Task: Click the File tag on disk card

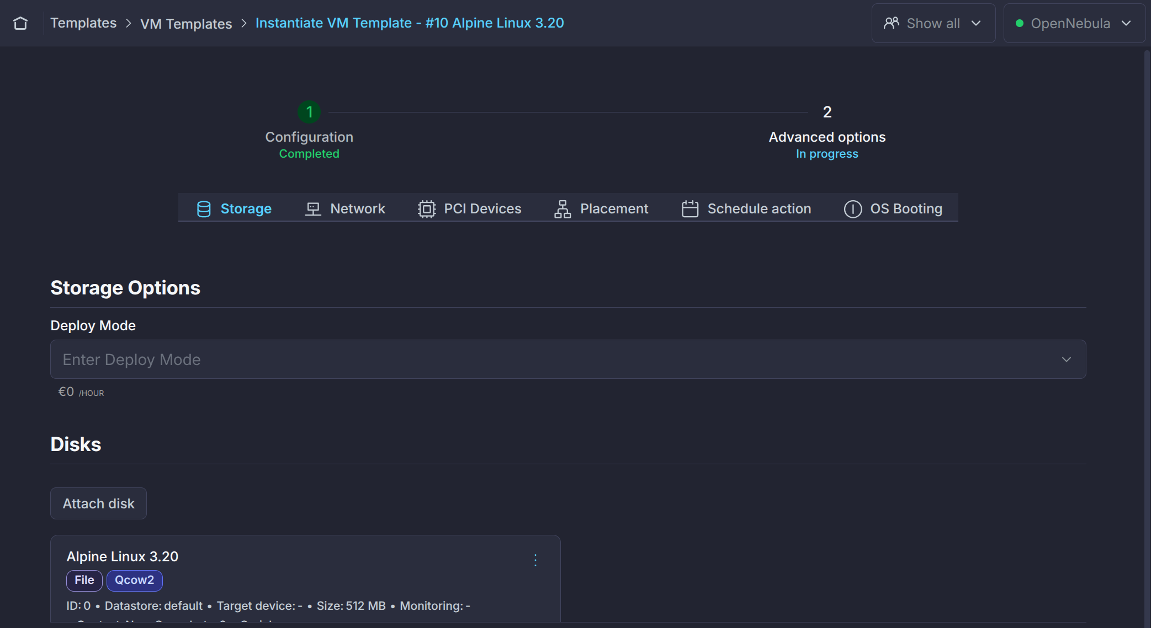Action: coord(84,580)
